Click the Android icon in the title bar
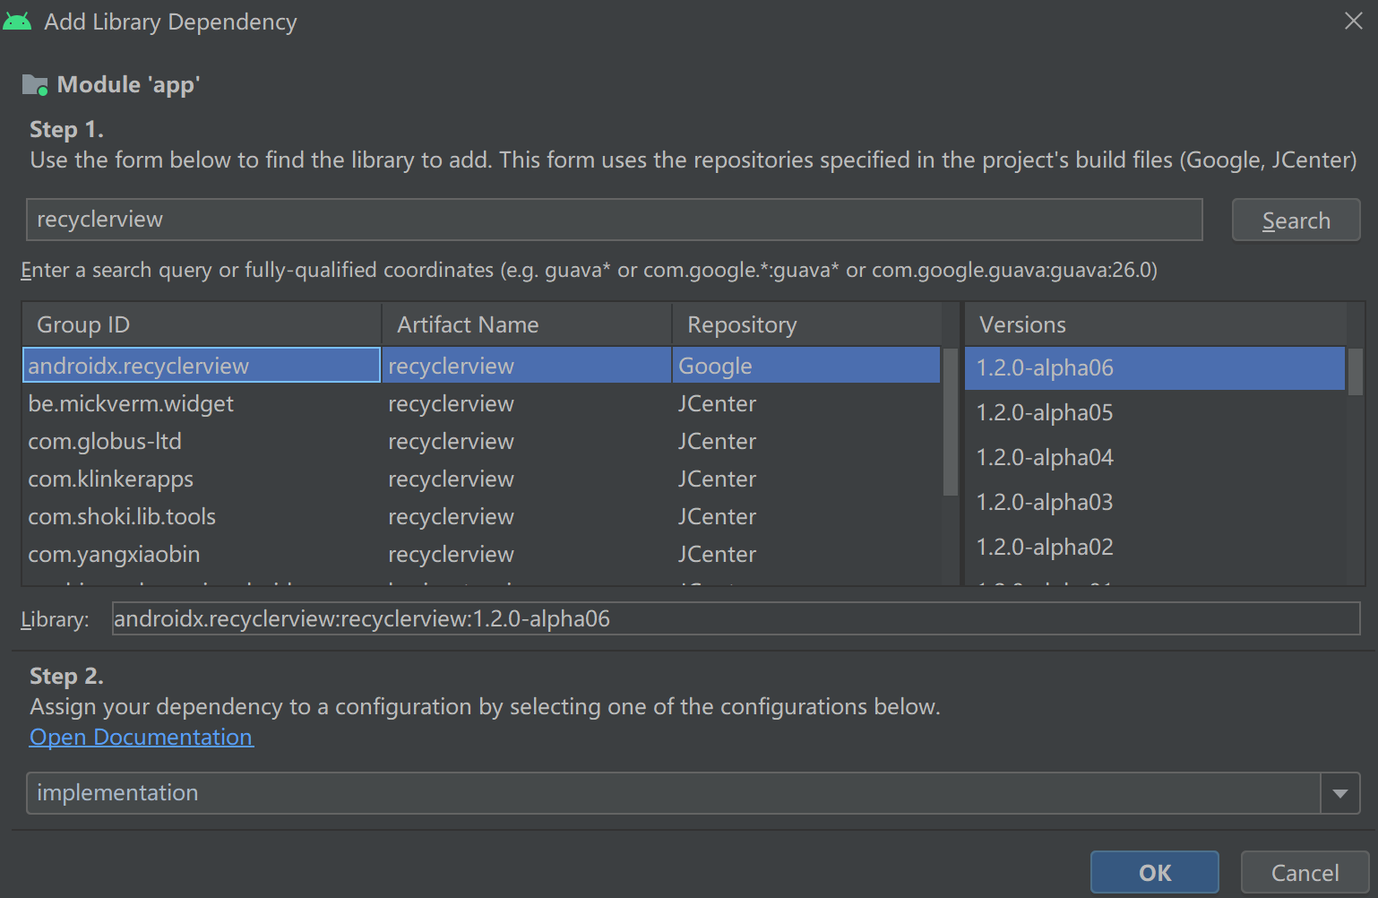 click(x=18, y=21)
